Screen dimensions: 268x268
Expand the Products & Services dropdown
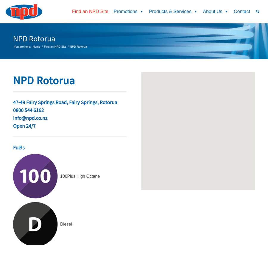pyautogui.click(x=170, y=12)
